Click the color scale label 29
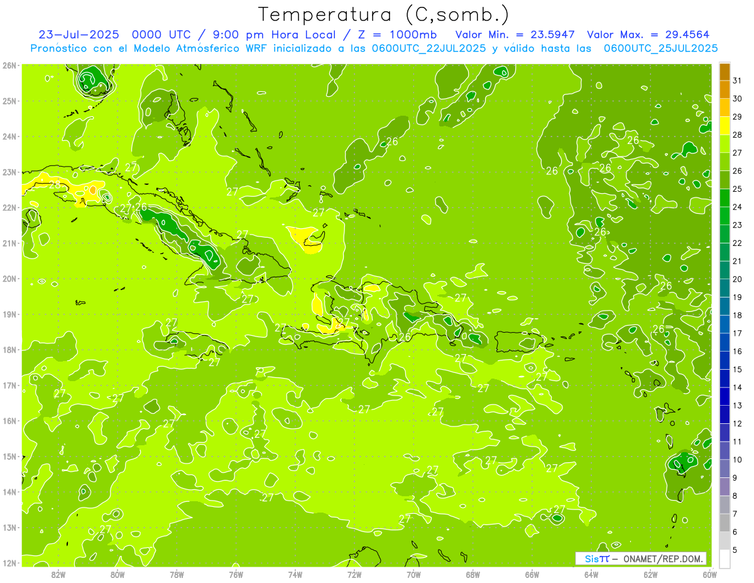The height and width of the screenshot is (583, 754). click(x=738, y=116)
